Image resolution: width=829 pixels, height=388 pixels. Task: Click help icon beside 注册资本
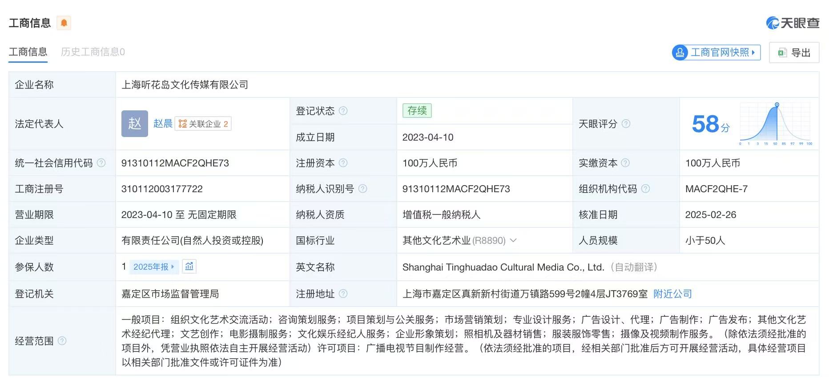click(343, 163)
